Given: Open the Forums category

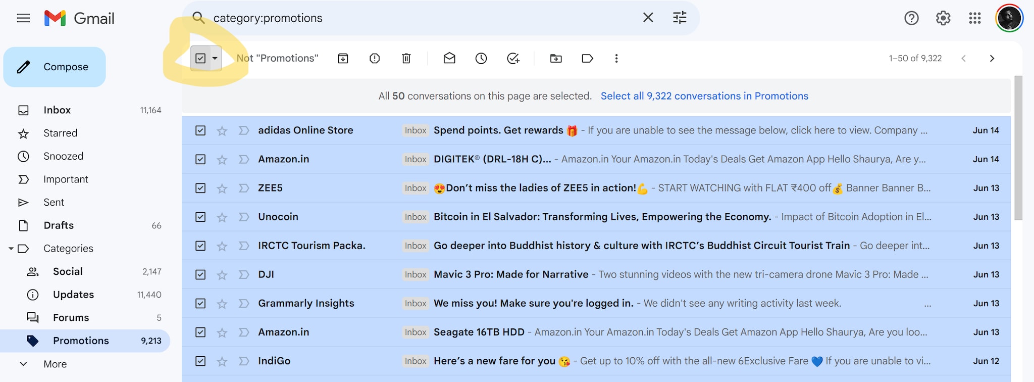Looking at the screenshot, I should click(85, 318).
